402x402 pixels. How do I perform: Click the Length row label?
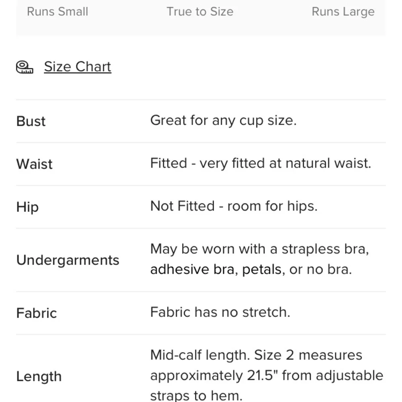coord(39,377)
